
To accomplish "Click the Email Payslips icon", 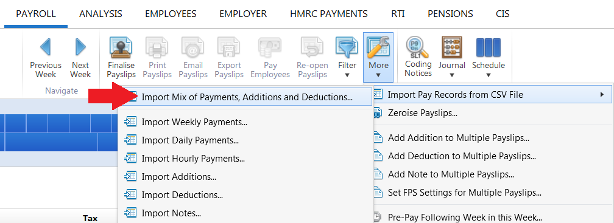I will click(x=192, y=47).
